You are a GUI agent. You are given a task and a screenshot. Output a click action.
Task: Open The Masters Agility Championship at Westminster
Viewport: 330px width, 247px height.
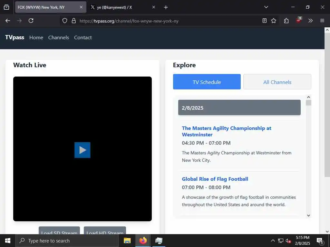click(227, 131)
